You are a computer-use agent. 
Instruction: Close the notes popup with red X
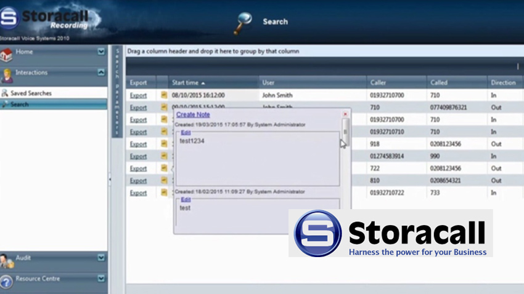[x=345, y=114]
